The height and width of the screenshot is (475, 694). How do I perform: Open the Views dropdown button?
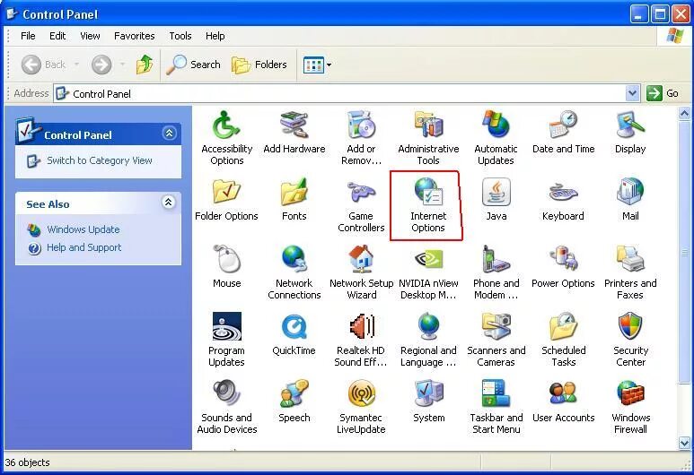[x=317, y=65]
